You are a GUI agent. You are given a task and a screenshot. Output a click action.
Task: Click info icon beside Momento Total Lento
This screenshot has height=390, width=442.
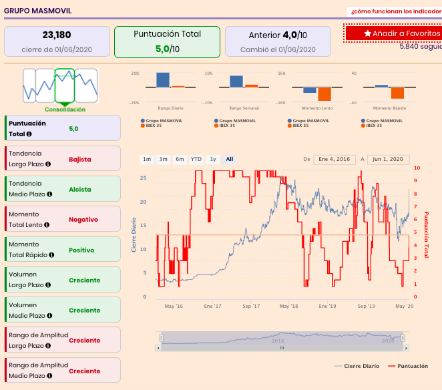pos(47,225)
